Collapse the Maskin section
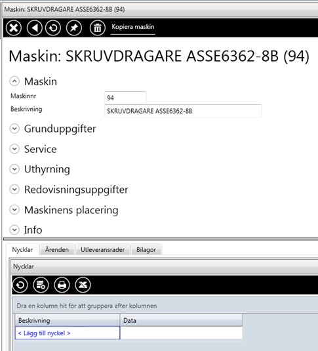The image size is (318, 351). tap(14, 81)
